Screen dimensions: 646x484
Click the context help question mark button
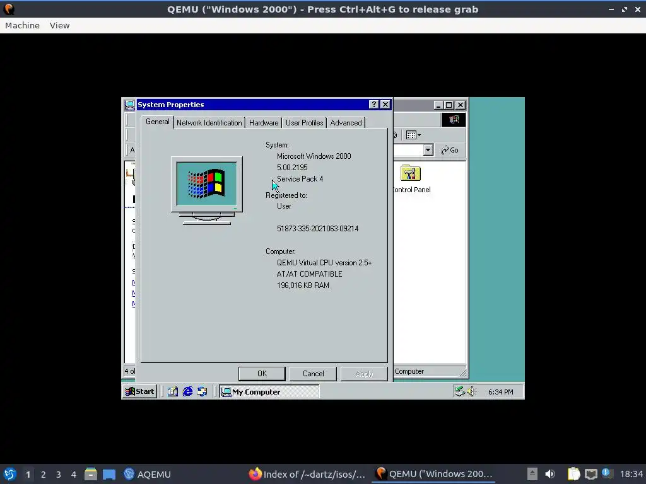[x=373, y=105]
